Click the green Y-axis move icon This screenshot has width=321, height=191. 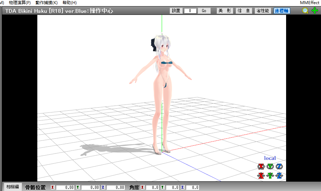point(270,175)
